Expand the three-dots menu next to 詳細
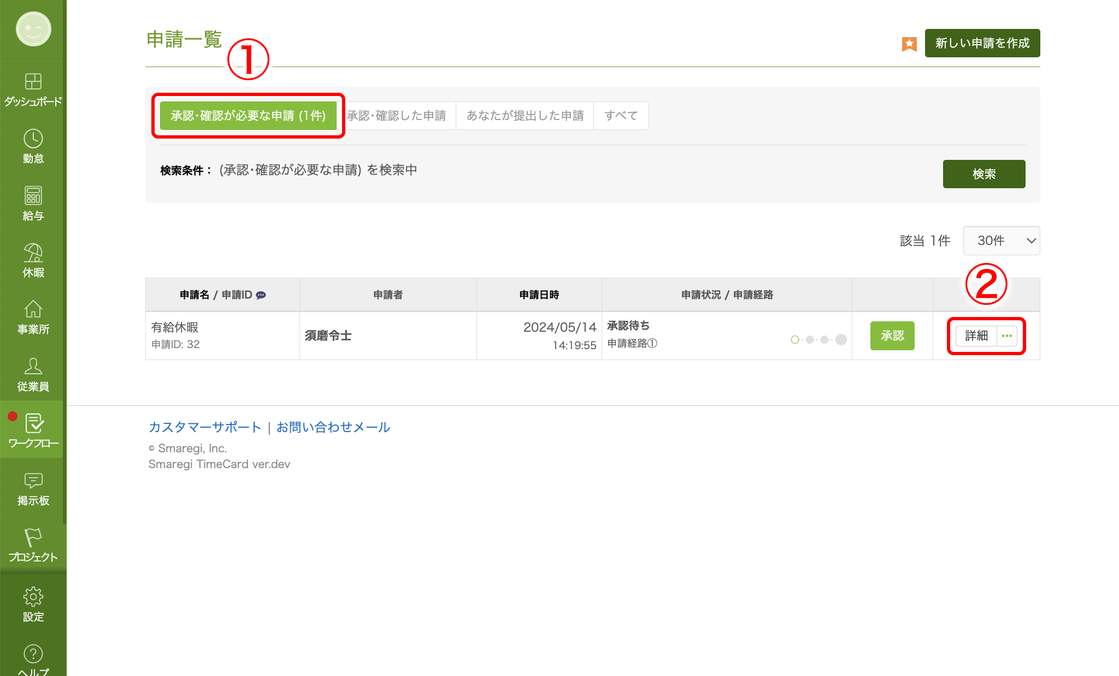 tap(1007, 336)
